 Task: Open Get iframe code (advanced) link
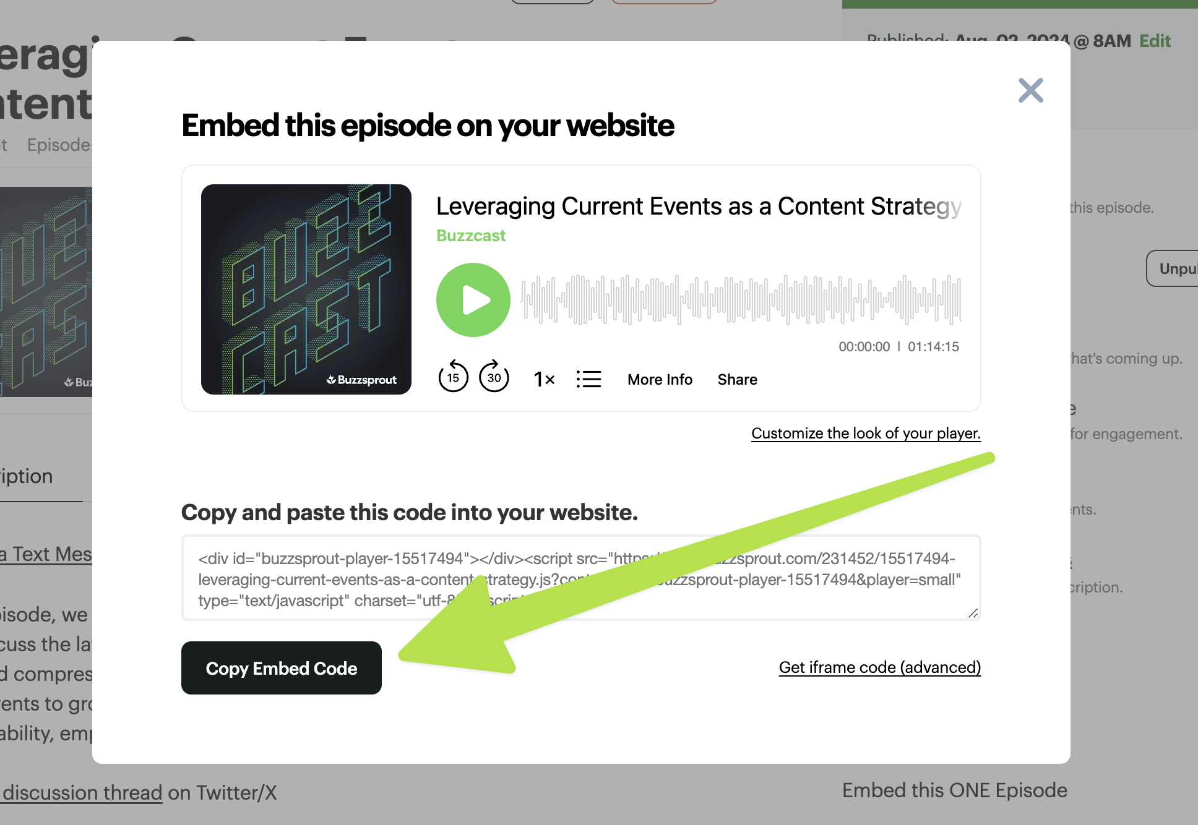coord(880,667)
